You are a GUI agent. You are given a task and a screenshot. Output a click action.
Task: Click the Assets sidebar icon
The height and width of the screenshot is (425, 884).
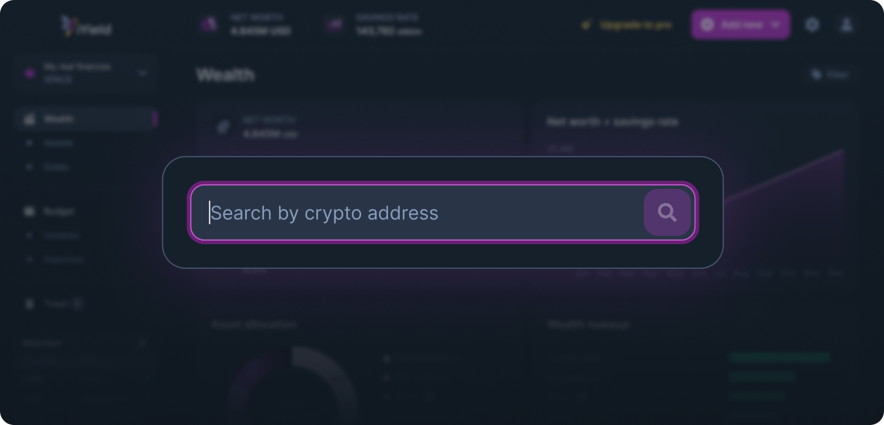[29, 143]
